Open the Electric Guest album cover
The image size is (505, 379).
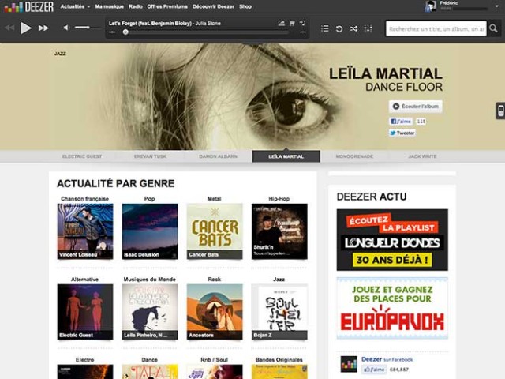pos(85,312)
